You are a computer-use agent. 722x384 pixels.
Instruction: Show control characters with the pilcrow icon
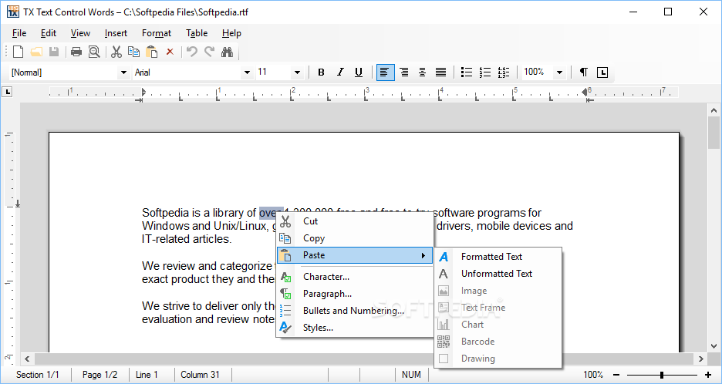coord(583,72)
